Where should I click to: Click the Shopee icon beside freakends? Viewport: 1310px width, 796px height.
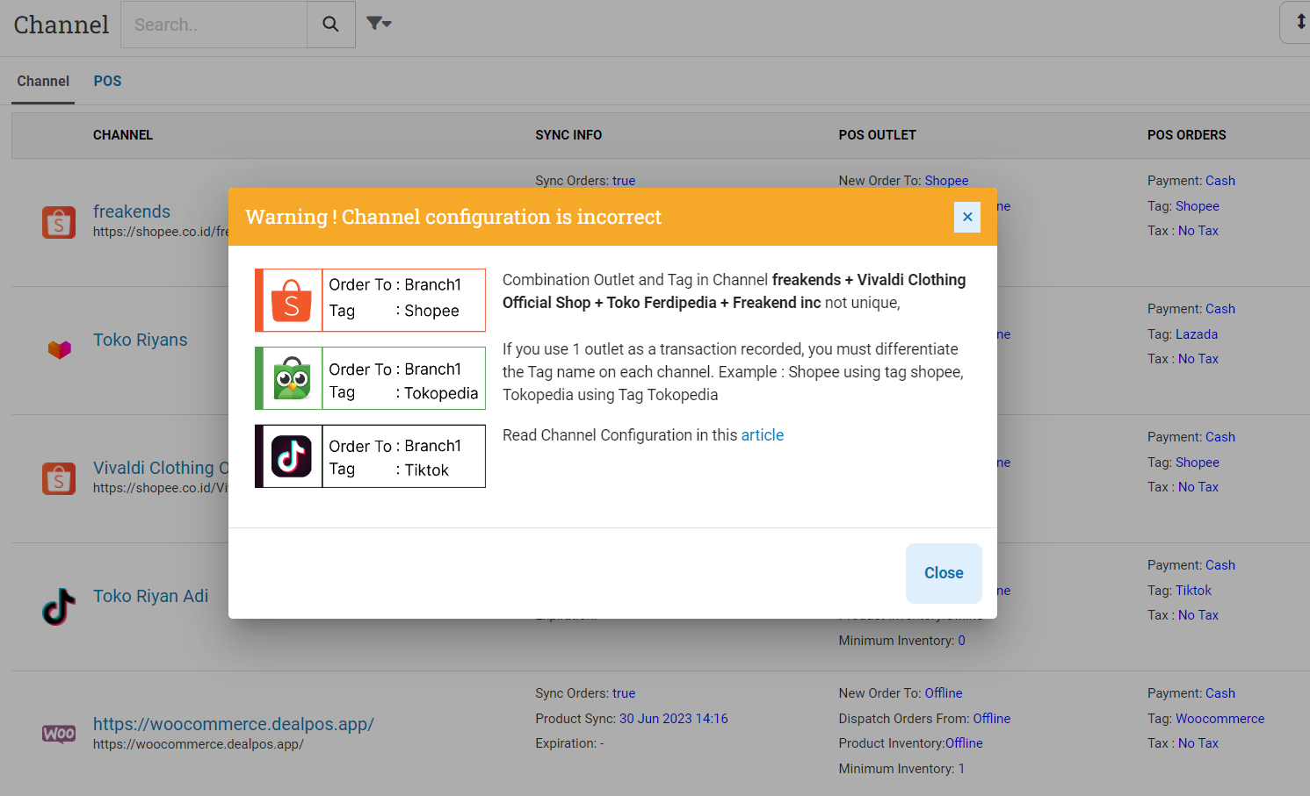tap(59, 222)
